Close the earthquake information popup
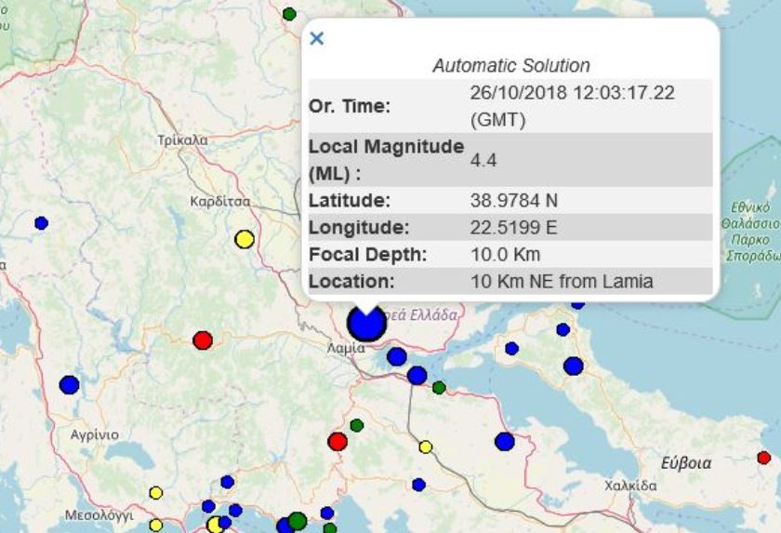This screenshot has width=781, height=533. pos(316,38)
